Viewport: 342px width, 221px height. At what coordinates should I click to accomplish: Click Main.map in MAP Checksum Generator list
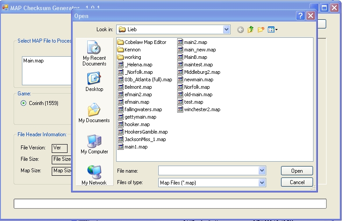(34, 61)
